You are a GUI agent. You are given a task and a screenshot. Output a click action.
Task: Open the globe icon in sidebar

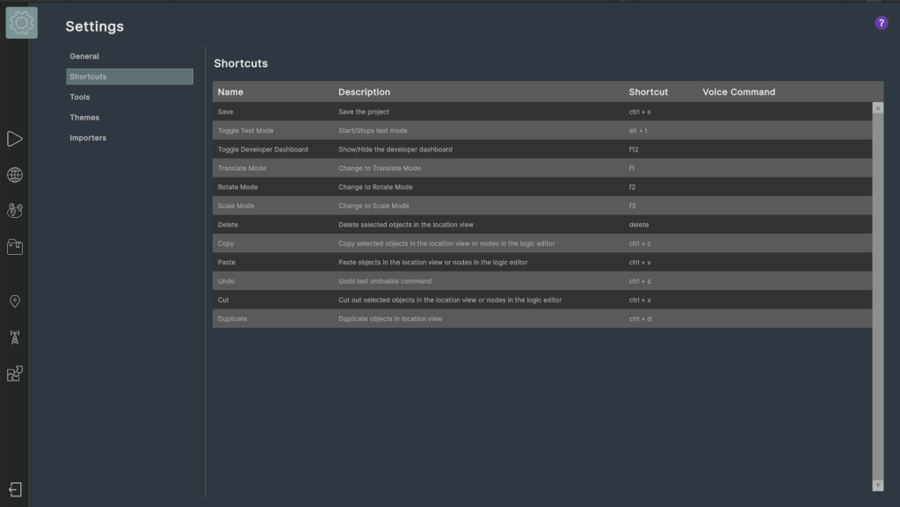click(15, 175)
